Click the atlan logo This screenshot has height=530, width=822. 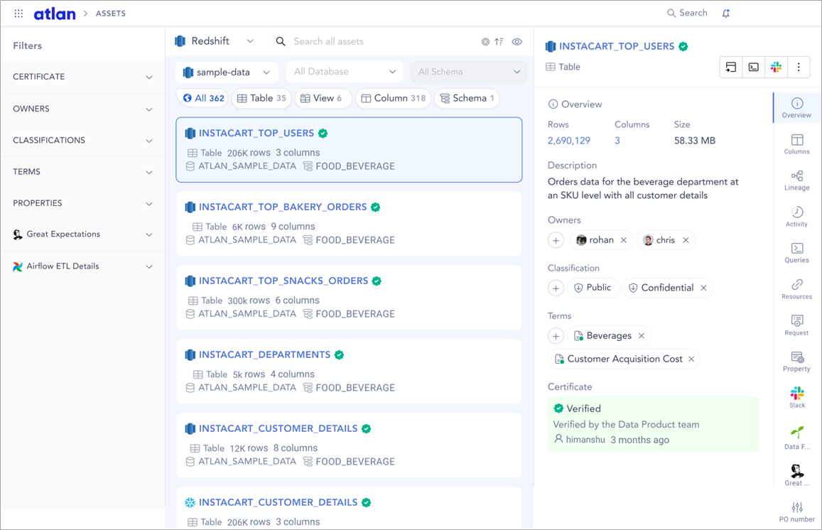point(55,13)
